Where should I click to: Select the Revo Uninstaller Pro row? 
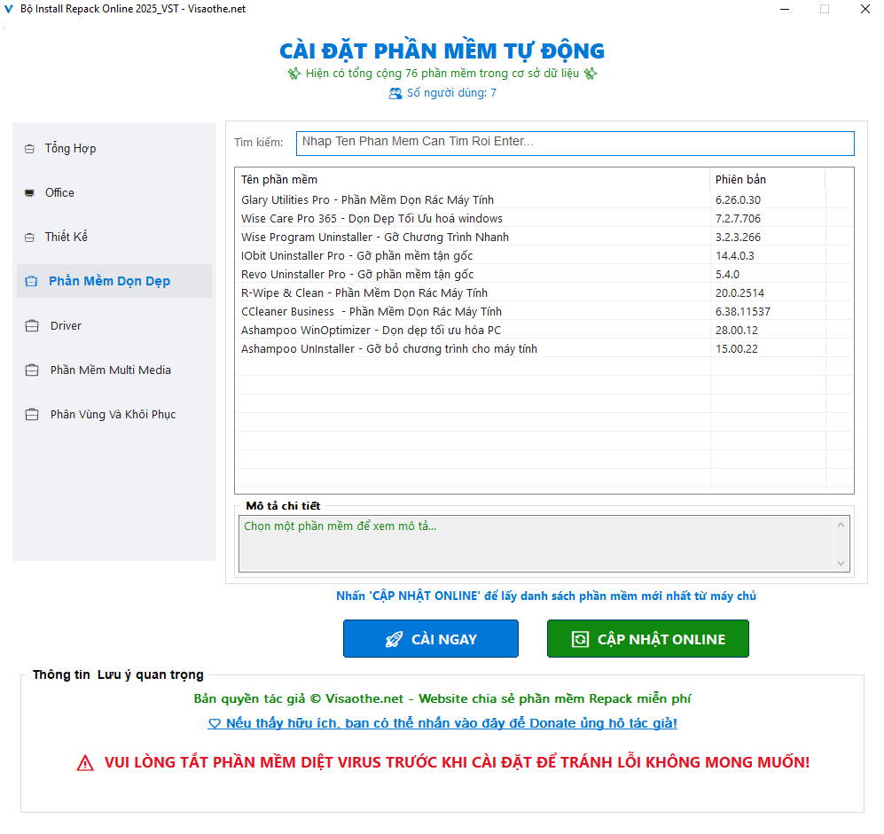point(544,275)
